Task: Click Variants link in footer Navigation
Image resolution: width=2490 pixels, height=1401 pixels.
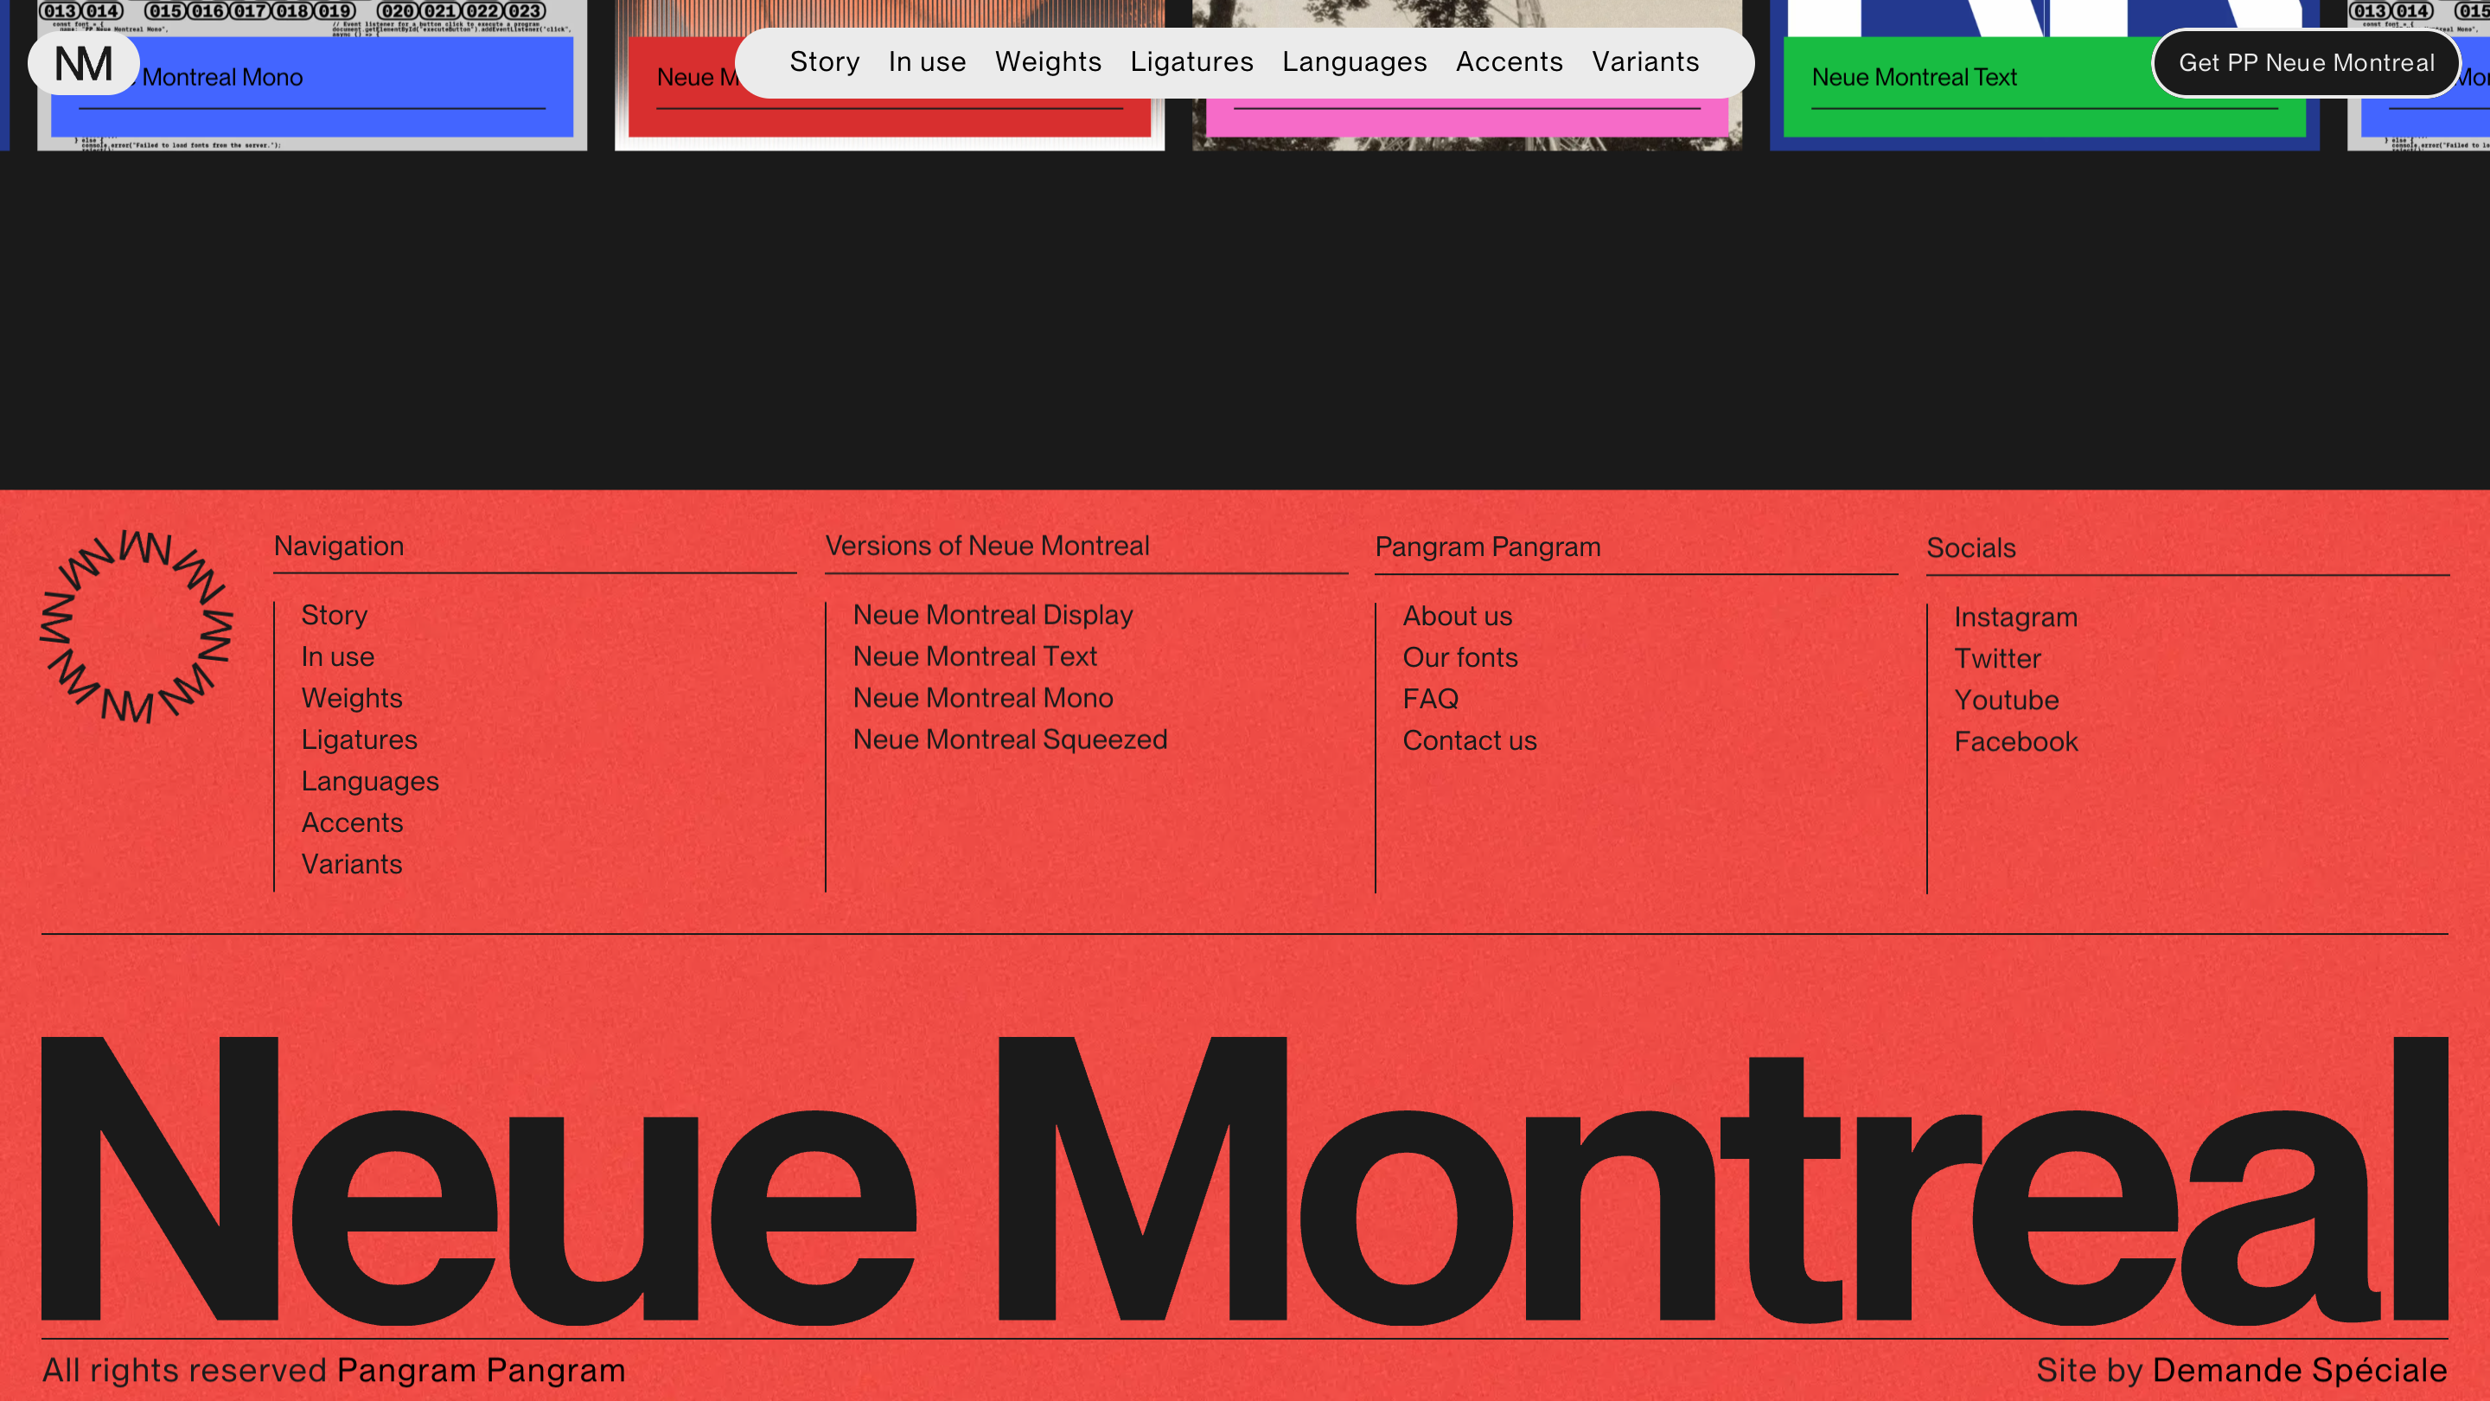Action: point(352,865)
